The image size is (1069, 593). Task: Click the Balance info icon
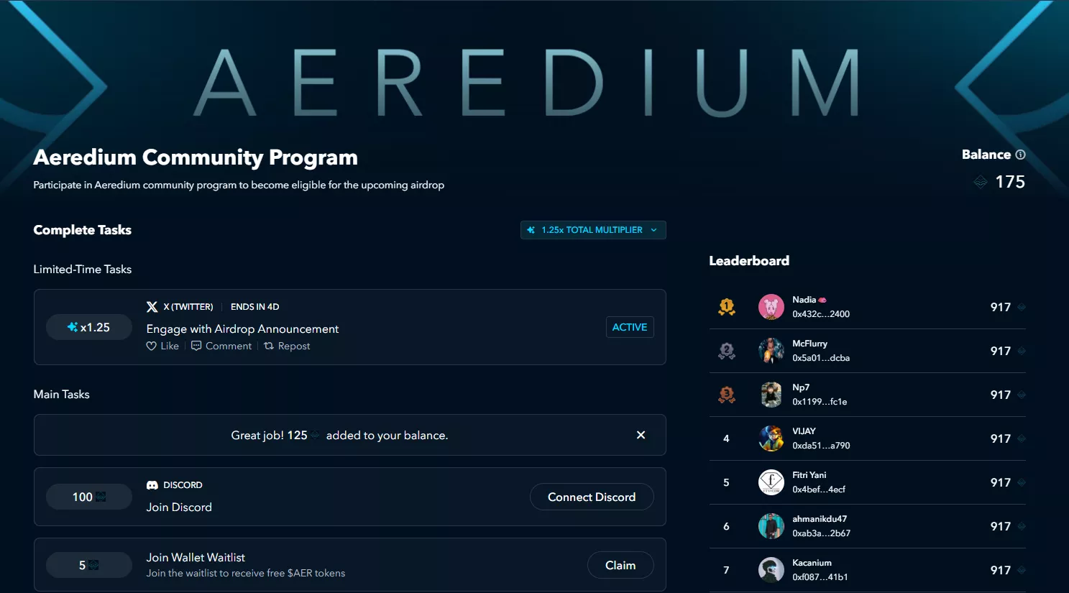pos(1021,154)
